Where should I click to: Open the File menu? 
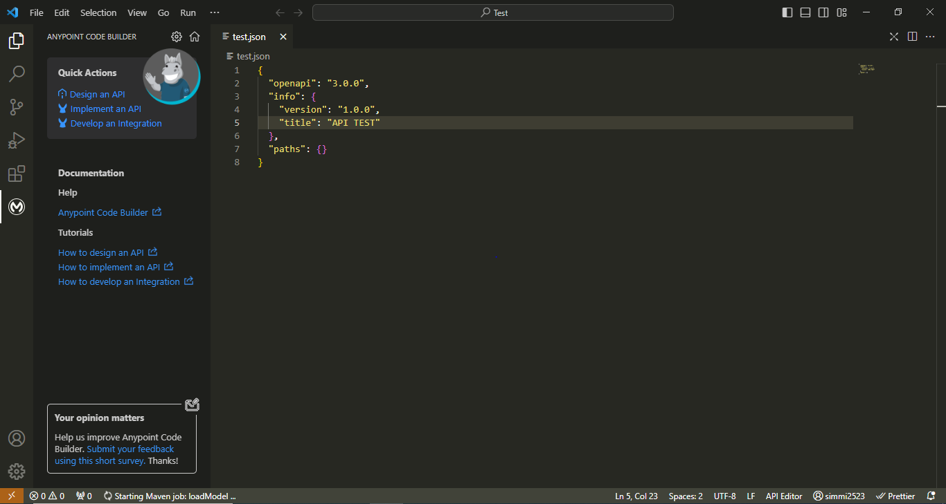[37, 12]
